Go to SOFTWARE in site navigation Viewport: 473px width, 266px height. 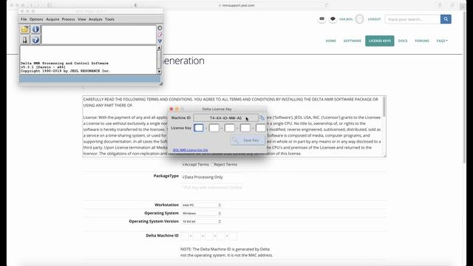tap(352, 41)
